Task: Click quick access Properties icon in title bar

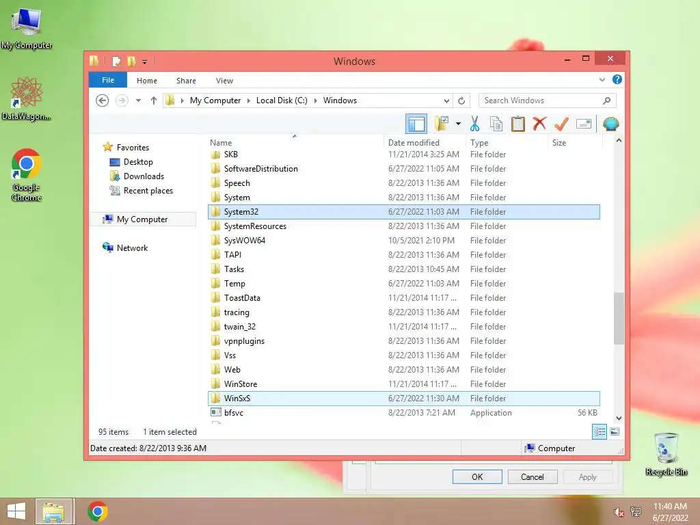Action: [116, 61]
